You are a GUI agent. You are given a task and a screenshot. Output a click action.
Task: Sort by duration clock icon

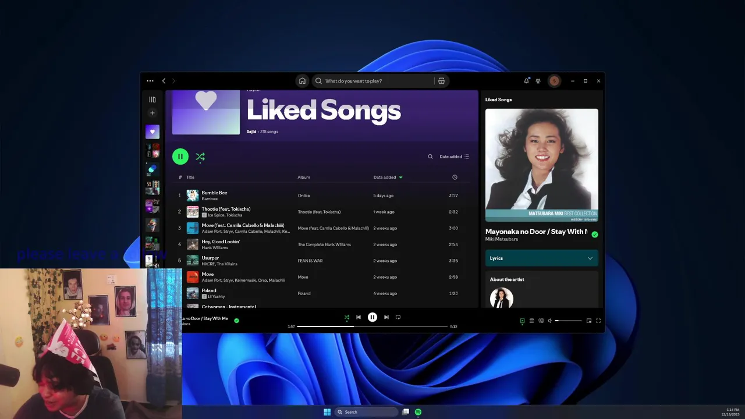click(455, 177)
